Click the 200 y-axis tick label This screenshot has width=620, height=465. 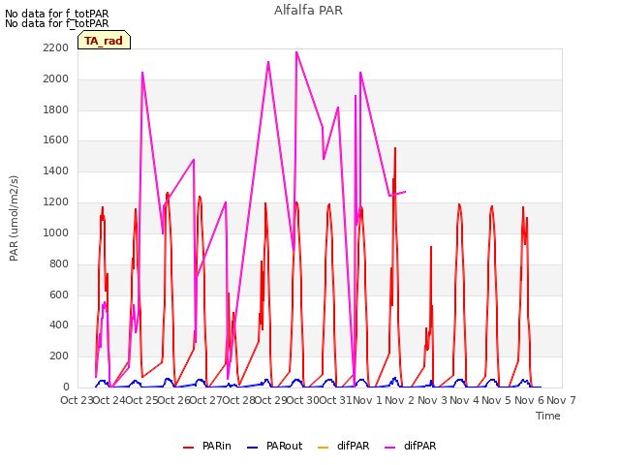[59, 356]
